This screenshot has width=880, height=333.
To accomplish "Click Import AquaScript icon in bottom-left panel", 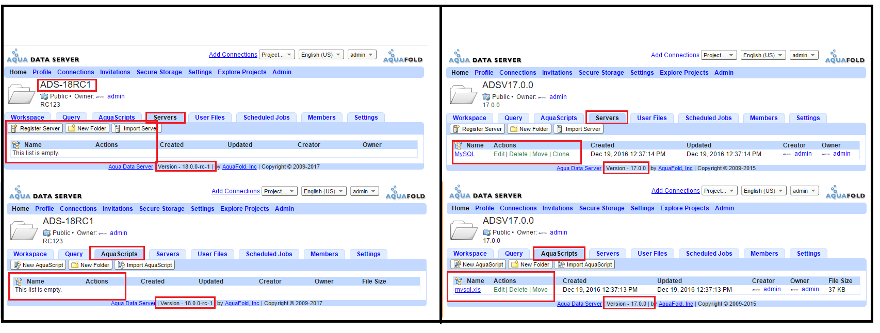I will 121,265.
